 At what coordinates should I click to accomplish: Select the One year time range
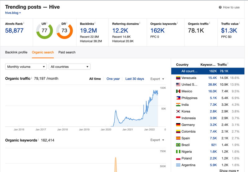113,79
